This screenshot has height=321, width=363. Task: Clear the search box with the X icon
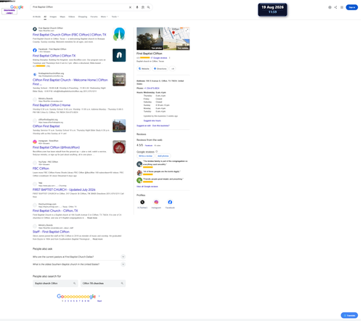pos(130,7)
